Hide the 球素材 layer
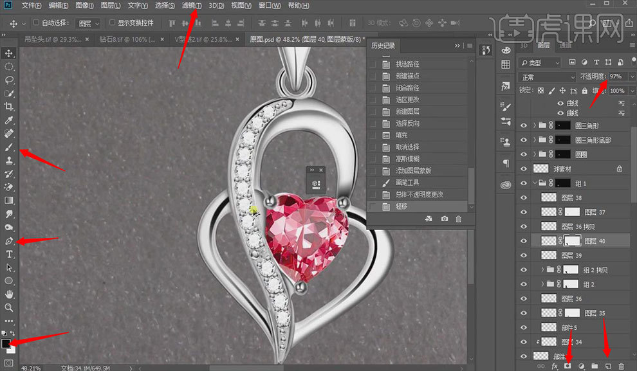637x371 pixels. pyautogui.click(x=524, y=169)
